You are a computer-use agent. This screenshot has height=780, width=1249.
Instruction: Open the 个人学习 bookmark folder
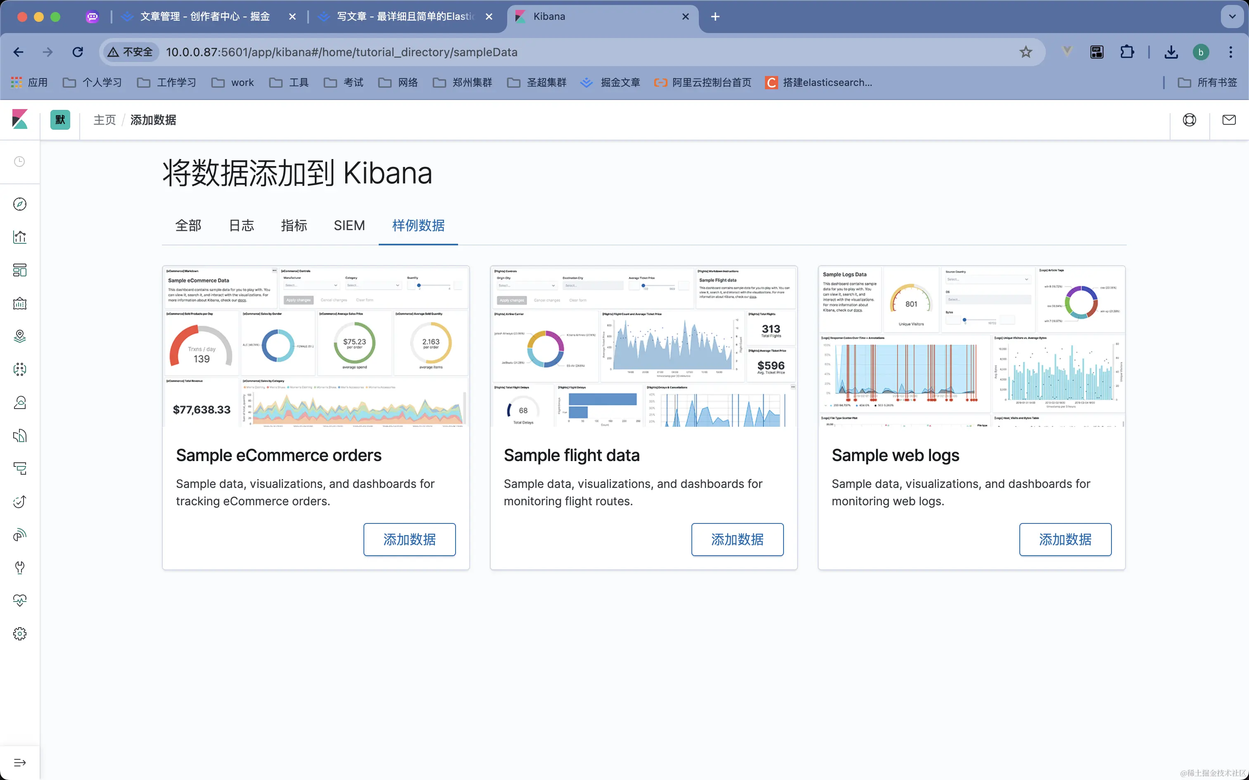point(92,83)
